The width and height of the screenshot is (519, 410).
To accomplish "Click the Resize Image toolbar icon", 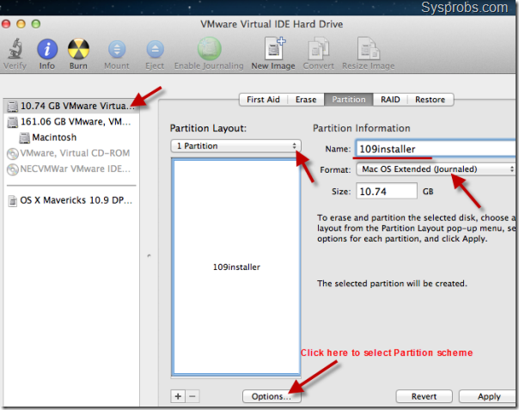I will 368,48.
